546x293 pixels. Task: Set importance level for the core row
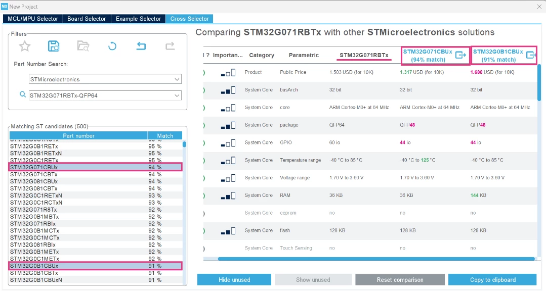tap(228, 108)
